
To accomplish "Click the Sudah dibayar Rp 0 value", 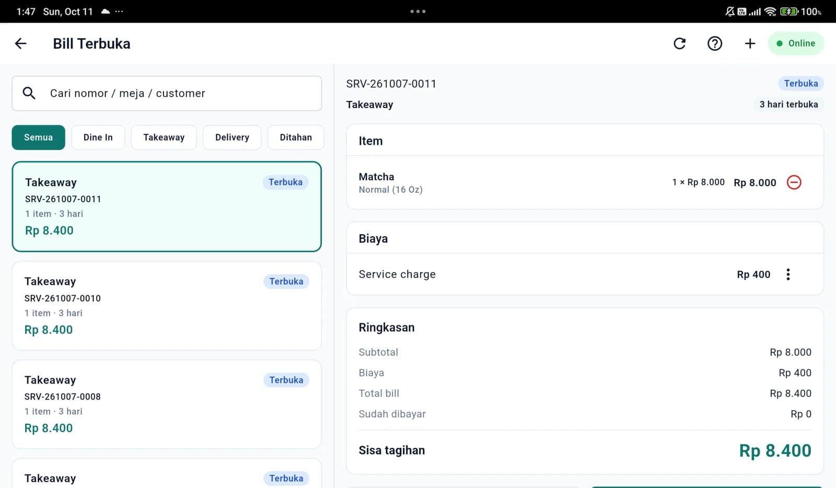I will [x=801, y=414].
